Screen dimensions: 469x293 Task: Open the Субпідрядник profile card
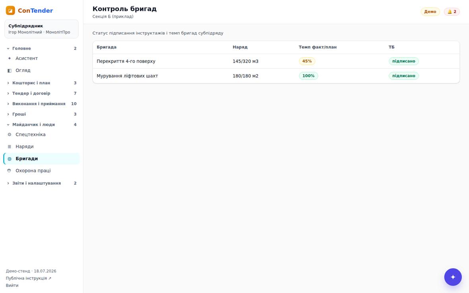[x=41, y=29]
